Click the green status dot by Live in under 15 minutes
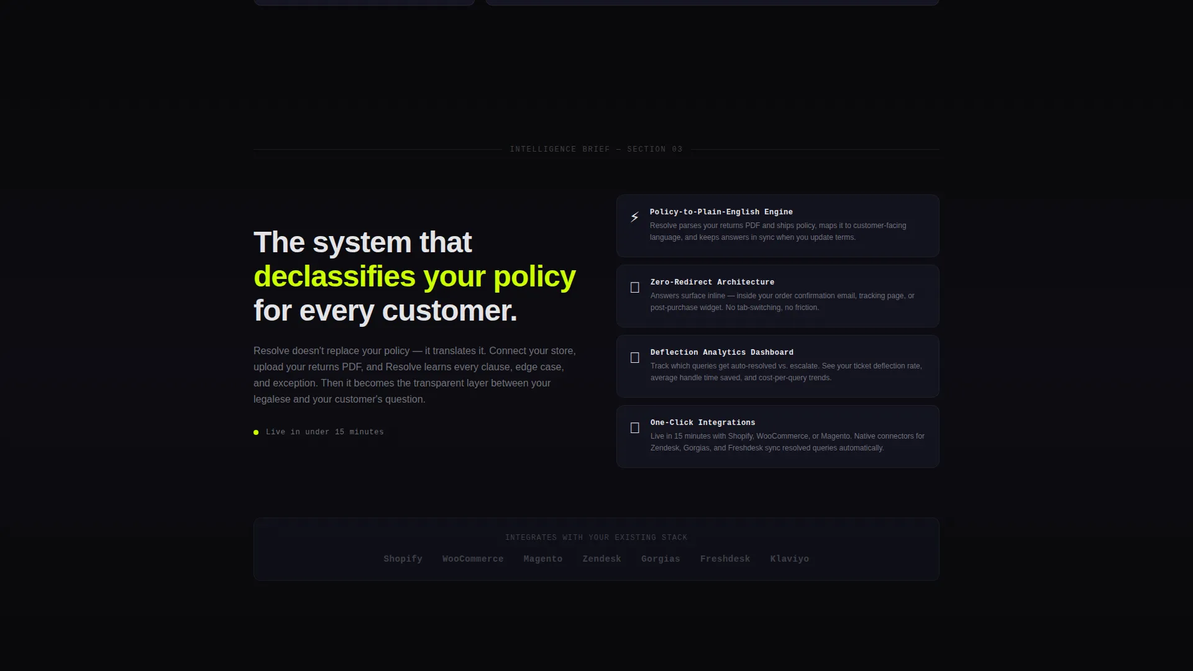 pos(256,432)
